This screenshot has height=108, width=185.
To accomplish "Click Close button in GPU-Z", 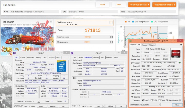I will 177,105.
